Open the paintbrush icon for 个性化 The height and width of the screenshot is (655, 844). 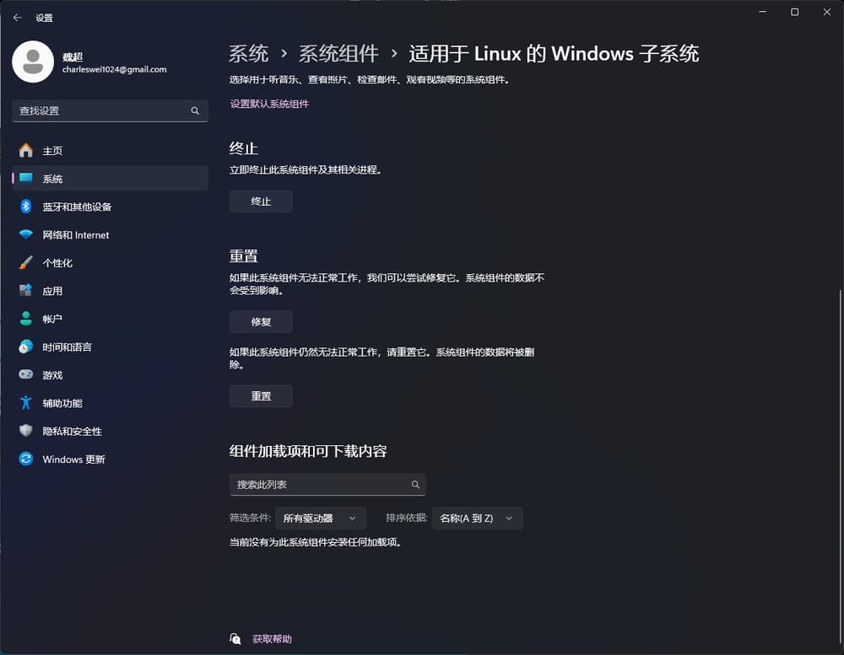26,262
